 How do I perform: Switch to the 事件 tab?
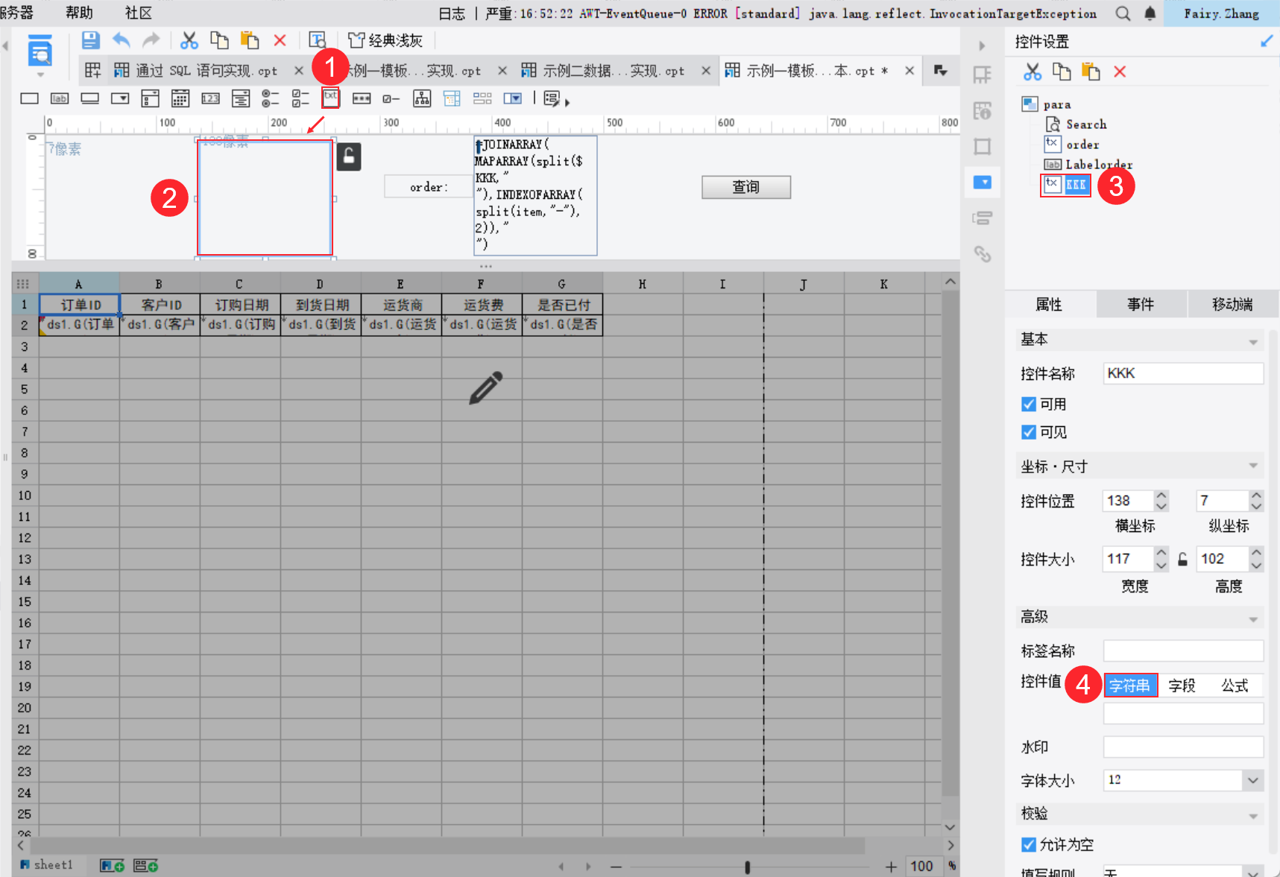tap(1141, 304)
